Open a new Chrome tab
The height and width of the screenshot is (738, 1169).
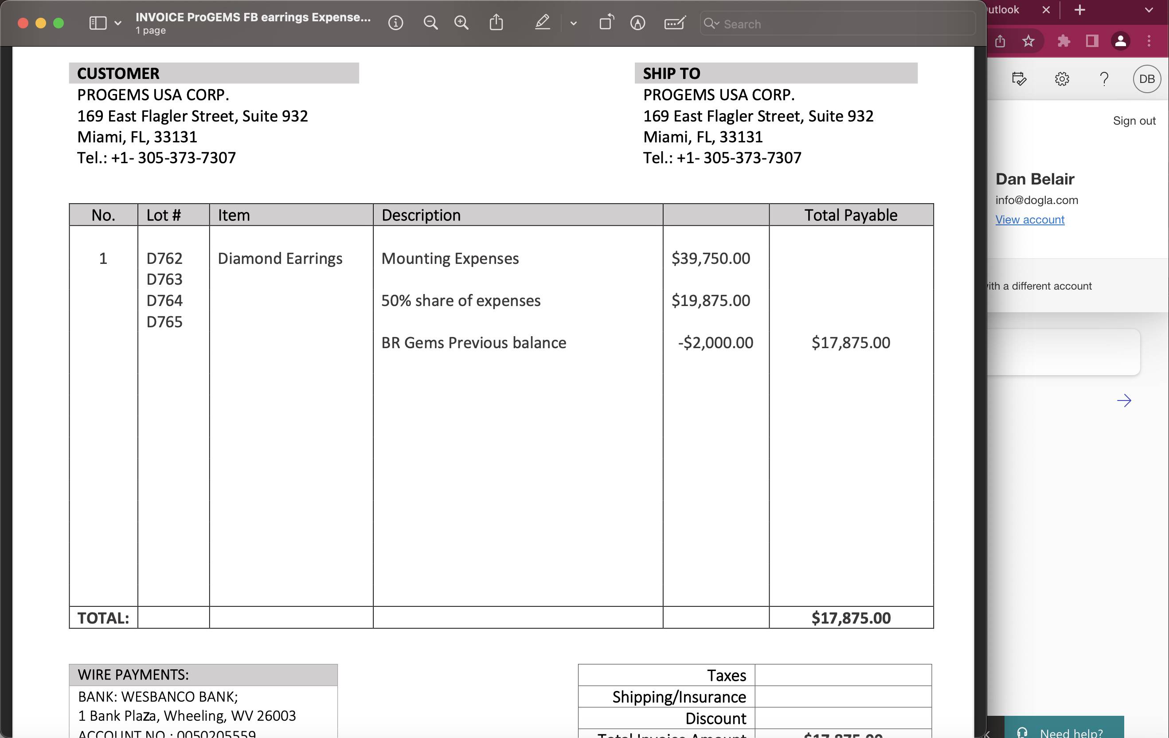click(x=1079, y=10)
